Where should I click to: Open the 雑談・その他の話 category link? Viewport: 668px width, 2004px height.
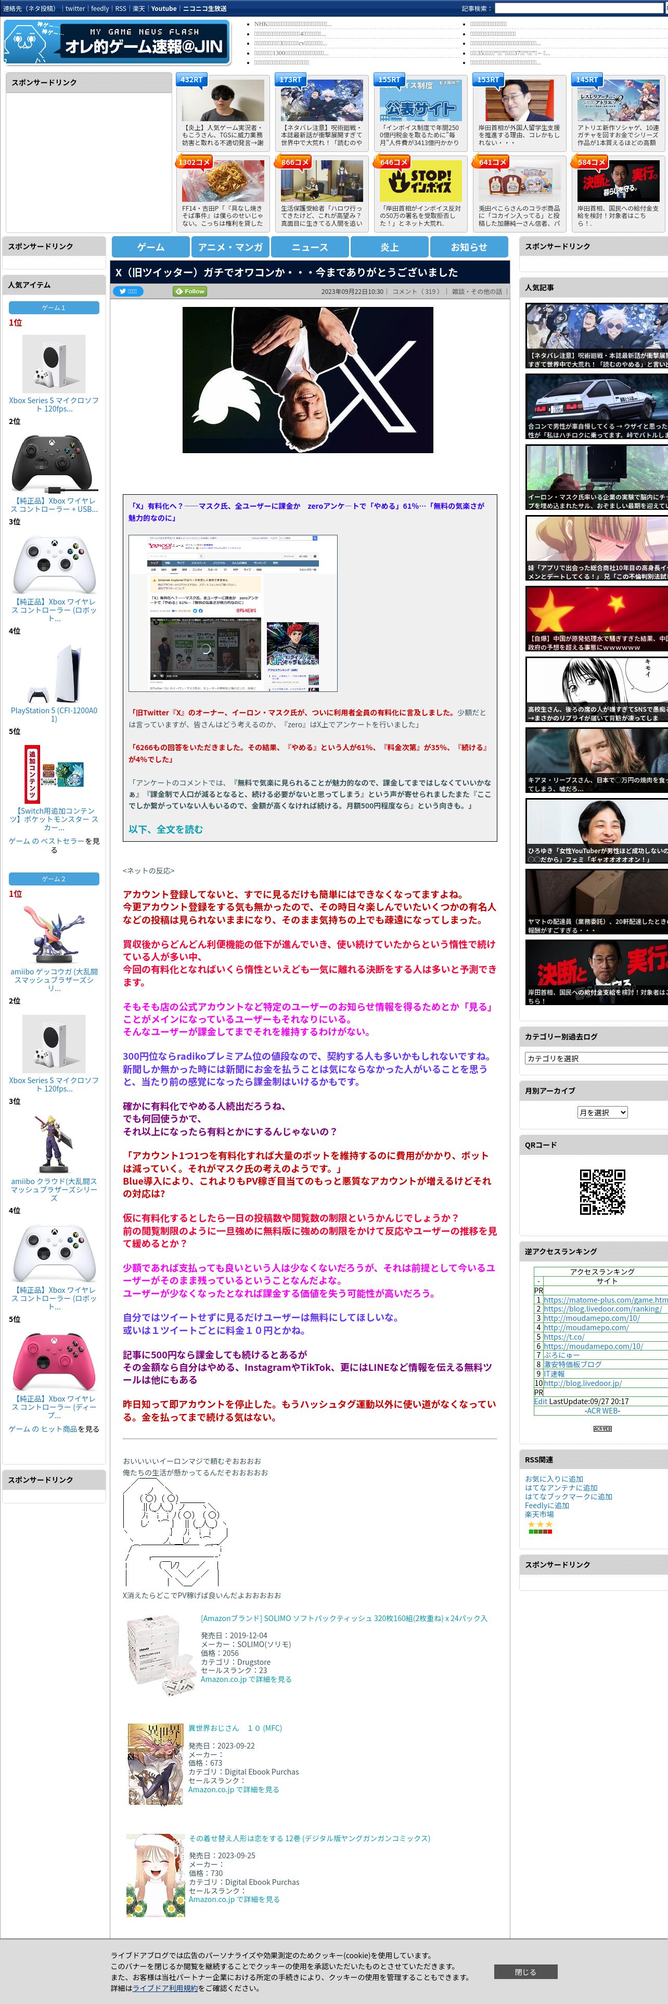coord(478,292)
